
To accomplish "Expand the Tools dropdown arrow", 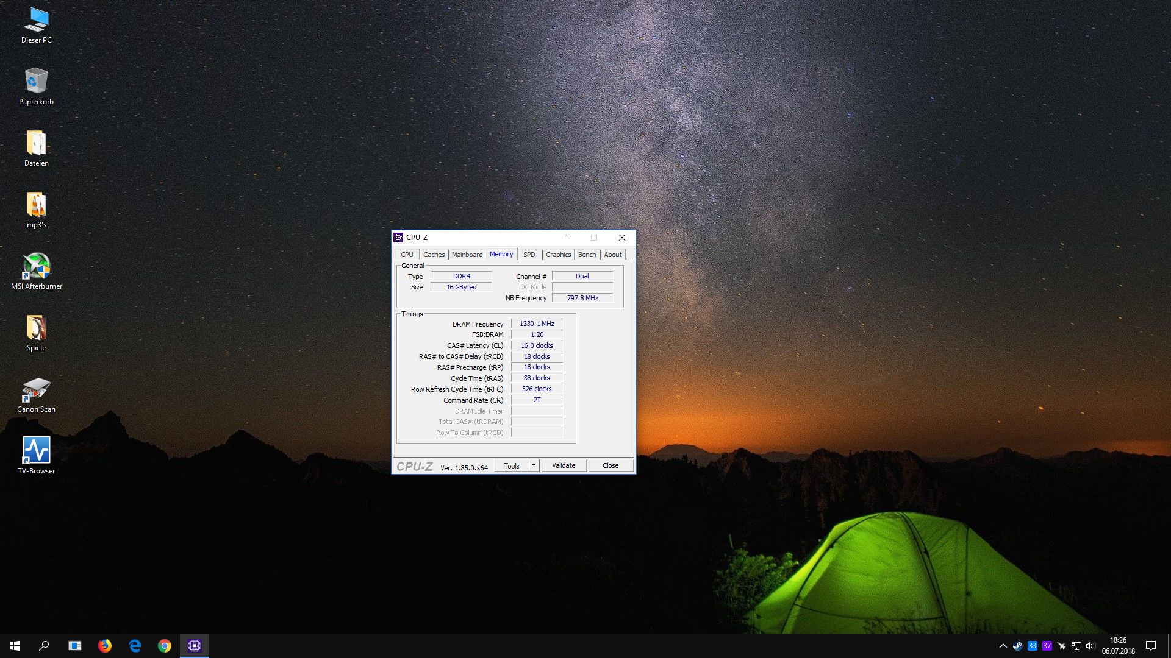I will (534, 465).
